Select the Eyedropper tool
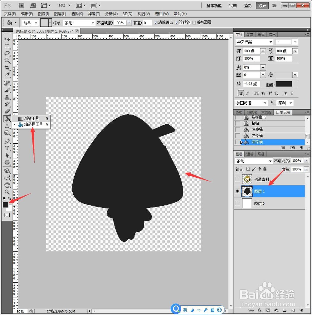Image resolution: width=312 pixels, height=315 pixels. tap(7, 75)
